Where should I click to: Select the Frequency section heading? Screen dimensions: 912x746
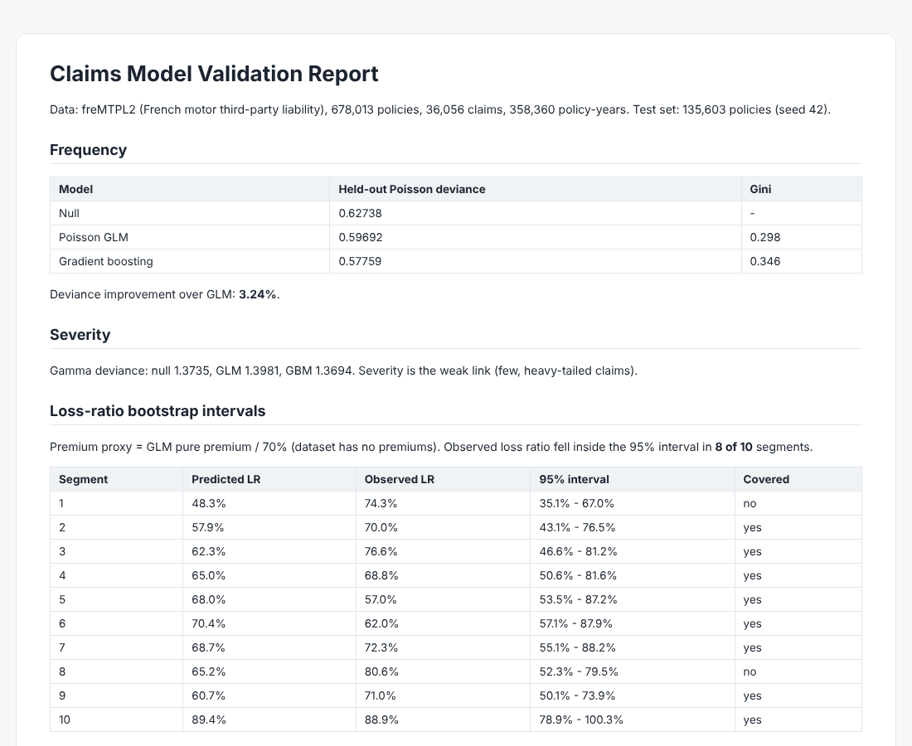coord(89,150)
